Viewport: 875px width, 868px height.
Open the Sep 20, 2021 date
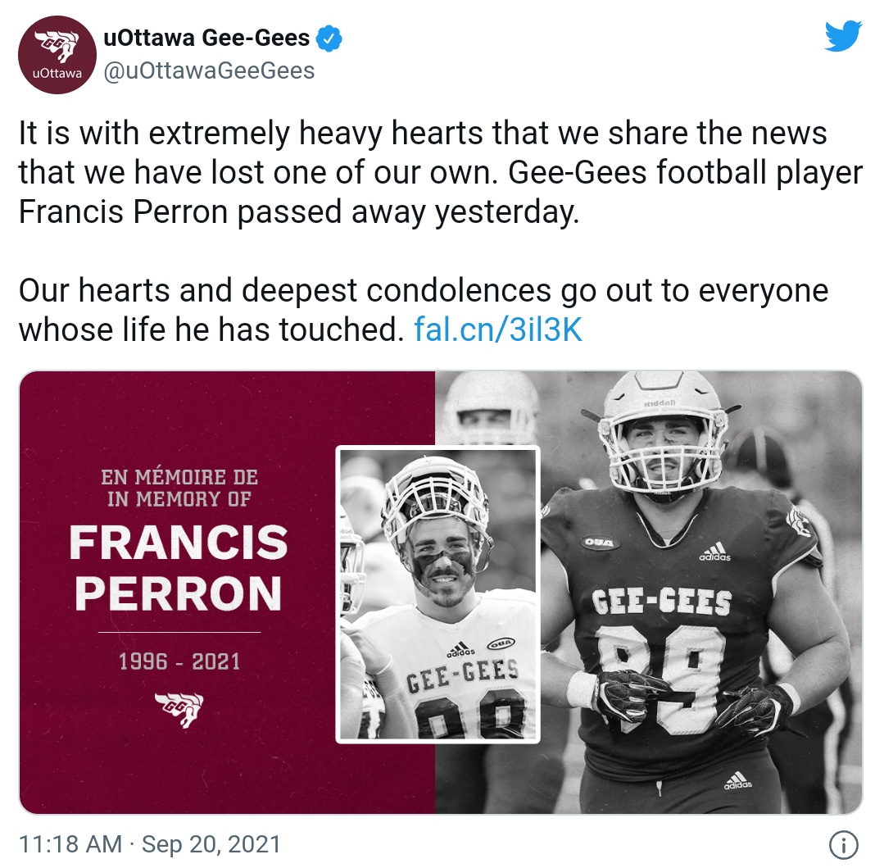coord(211,844)
